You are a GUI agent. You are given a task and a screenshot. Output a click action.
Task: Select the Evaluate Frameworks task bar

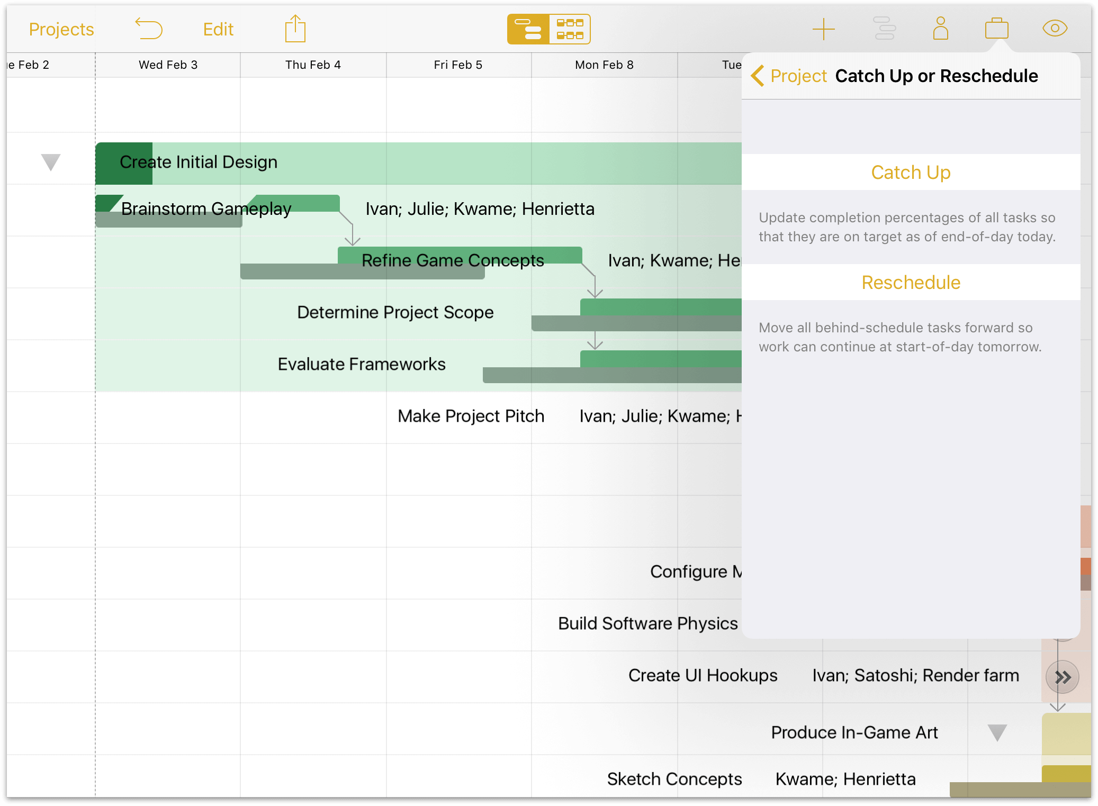(661, 358)
